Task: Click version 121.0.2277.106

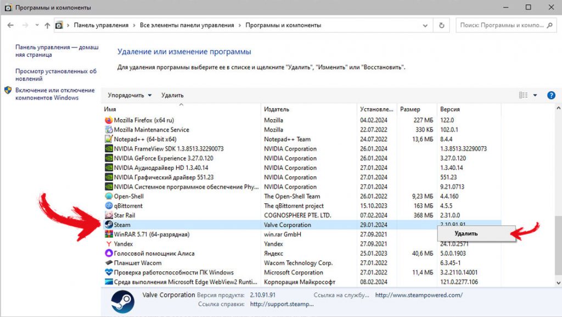Action: point(459,282)
